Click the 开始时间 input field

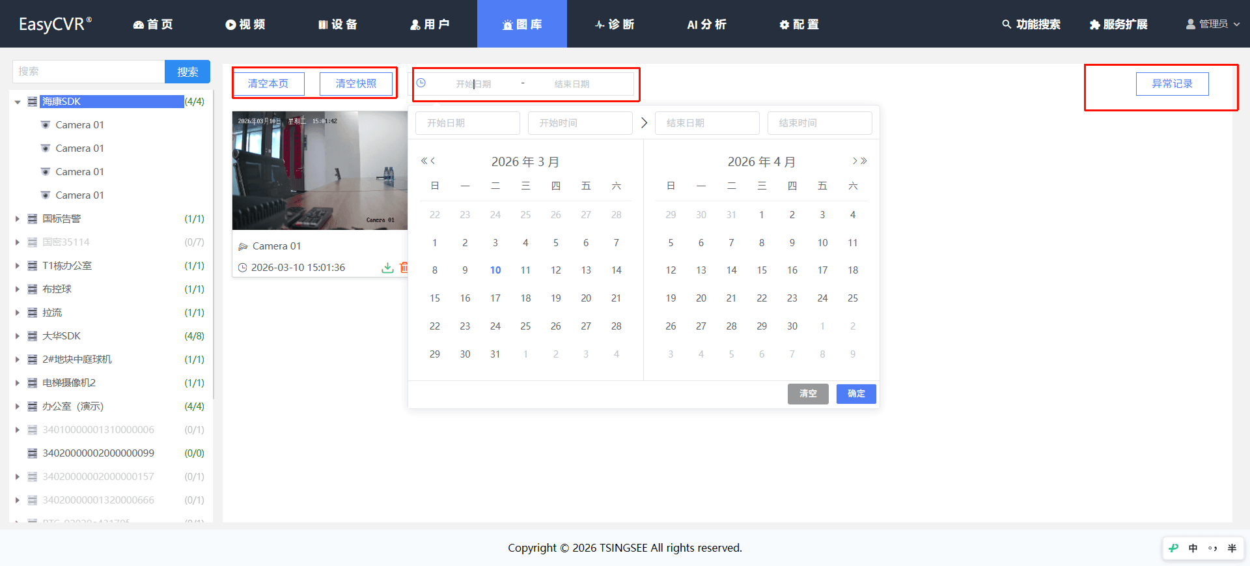(x=580, y=123)
